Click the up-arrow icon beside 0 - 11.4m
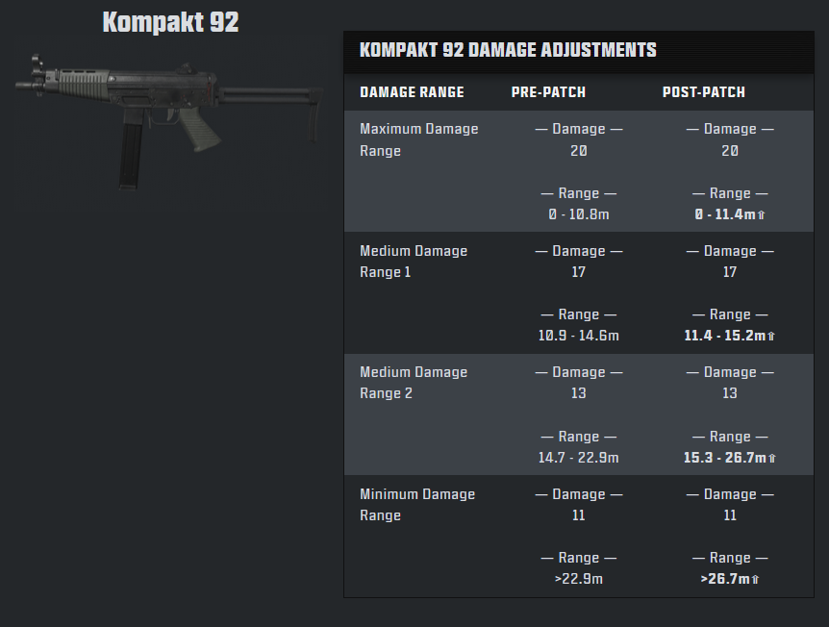The height and width of the screenshot is (627, 829). point(762,215)
